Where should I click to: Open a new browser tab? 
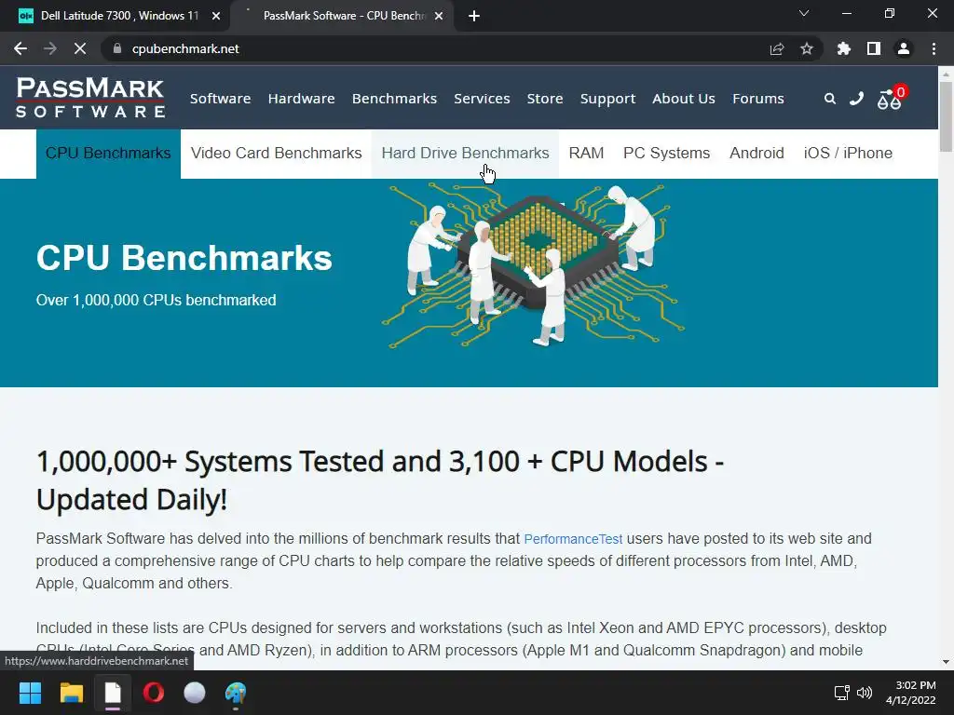tap(474, 16)
